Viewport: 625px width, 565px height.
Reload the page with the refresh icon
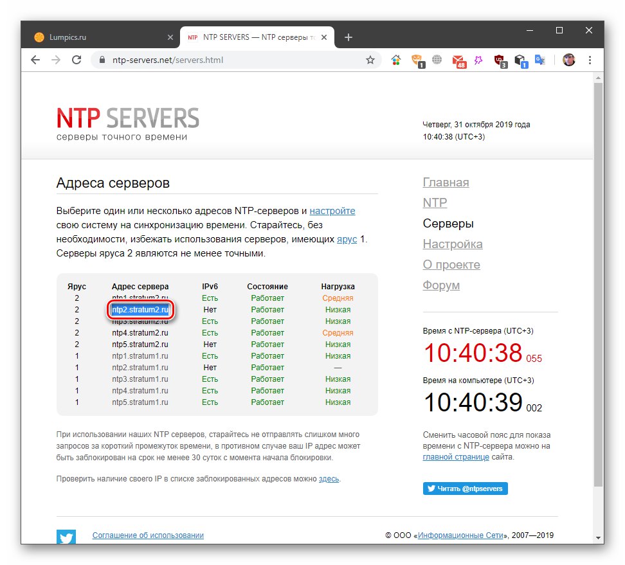pos(77,60)
